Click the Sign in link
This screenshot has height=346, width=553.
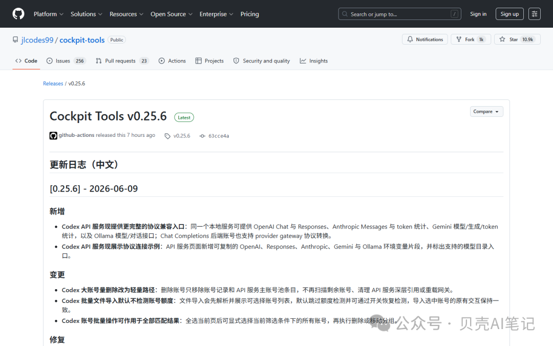coord(478,14)
